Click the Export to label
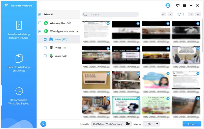Screen dimensions: 204x129 (x=85, y=124)
